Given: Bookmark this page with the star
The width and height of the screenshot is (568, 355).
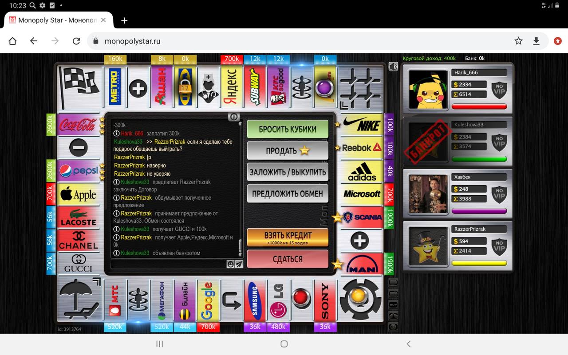Looking at the screenshot, I should [518, 41].
